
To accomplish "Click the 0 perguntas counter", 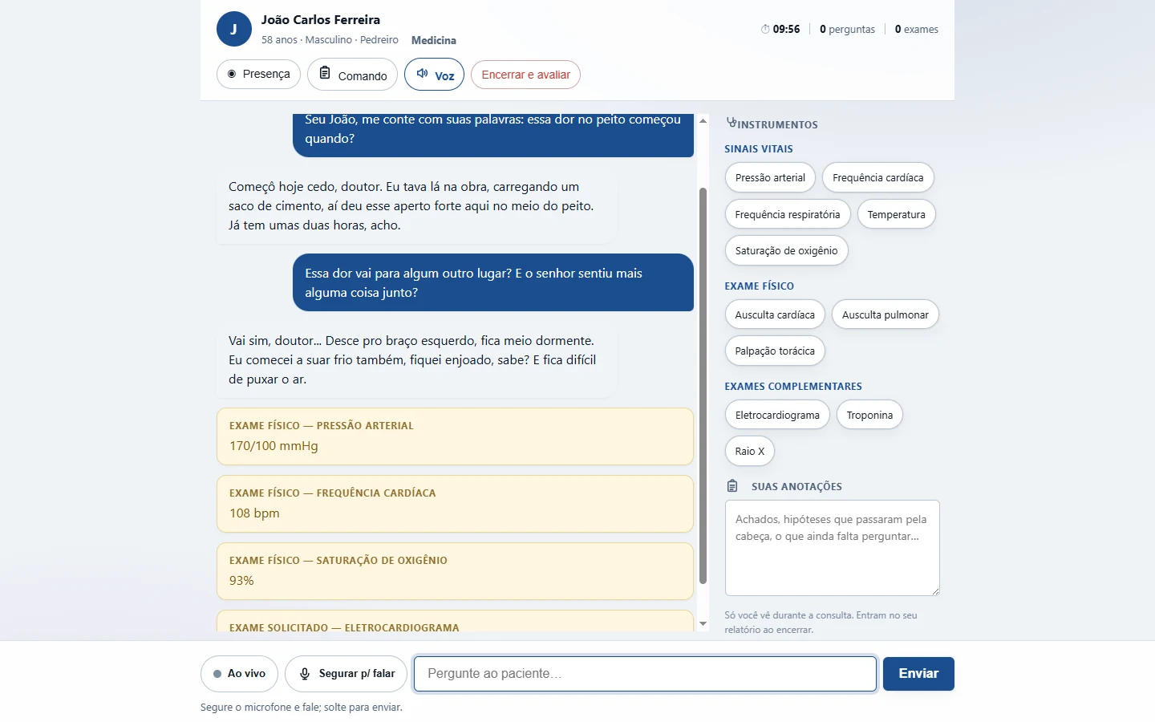I will click(847, 29).
